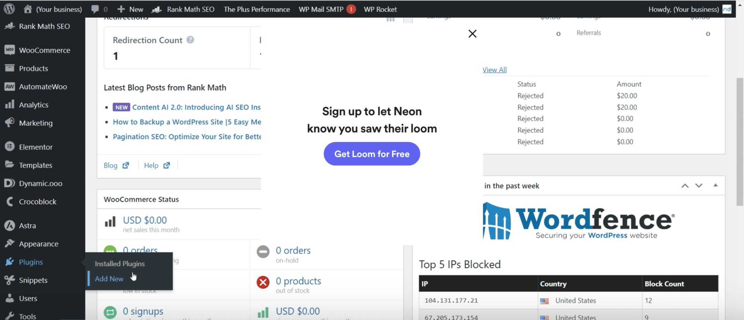Collapse the Wordfence activity panel
744x320 pixels.
(x=715, y=185)
